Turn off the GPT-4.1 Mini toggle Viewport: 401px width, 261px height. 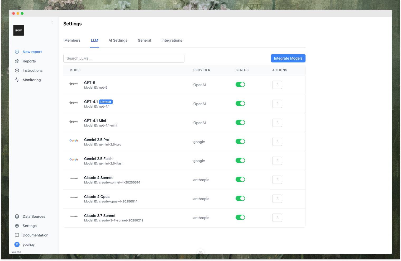(x=240, y=122)
